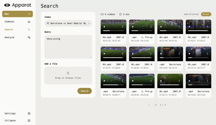This screenshot has width=216, height=125.
Task: Open three-dot menu on 00:31:32 clip
Action: point(122,27)
